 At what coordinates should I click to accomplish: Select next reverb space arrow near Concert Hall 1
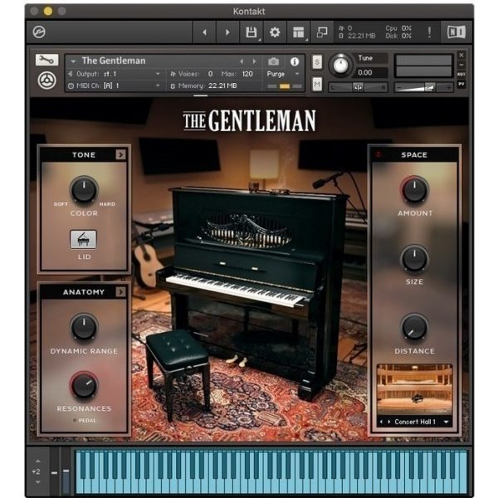(x=388, y=422)
